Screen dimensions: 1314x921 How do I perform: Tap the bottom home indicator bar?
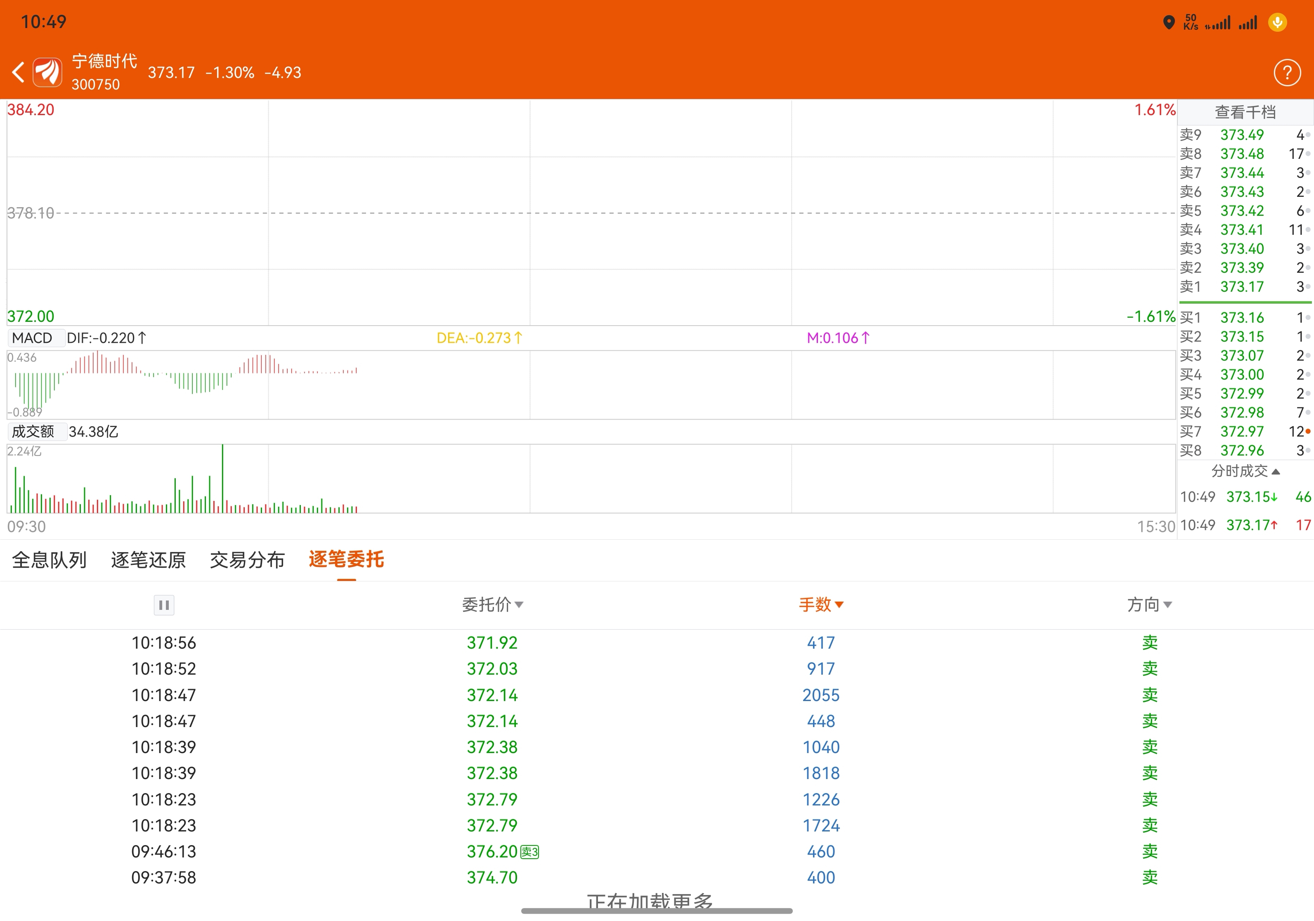tap(657, 911)
